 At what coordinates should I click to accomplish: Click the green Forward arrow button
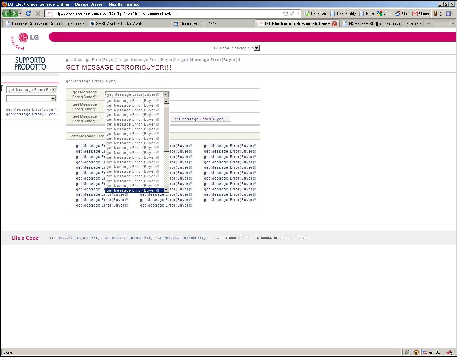point(14,13)
